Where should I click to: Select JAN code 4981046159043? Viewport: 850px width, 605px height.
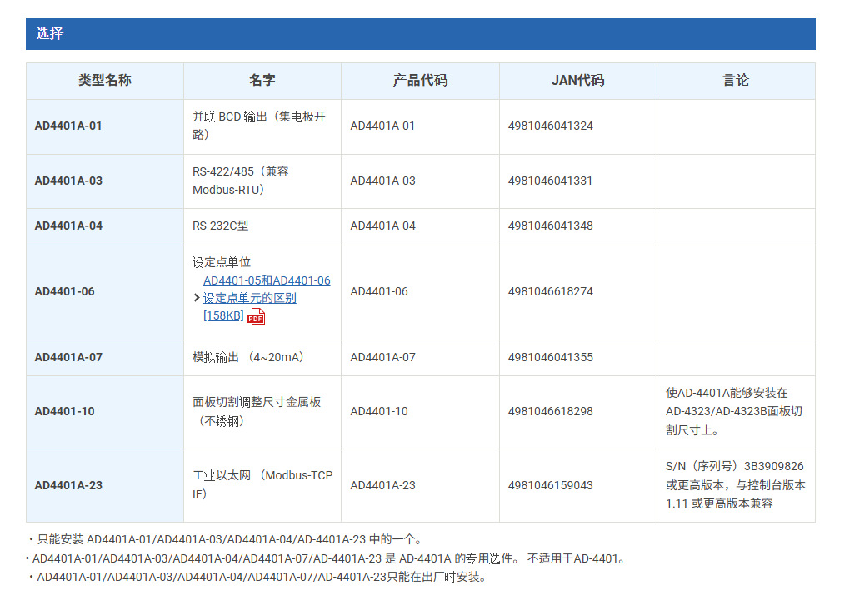[x=550, y=485]
